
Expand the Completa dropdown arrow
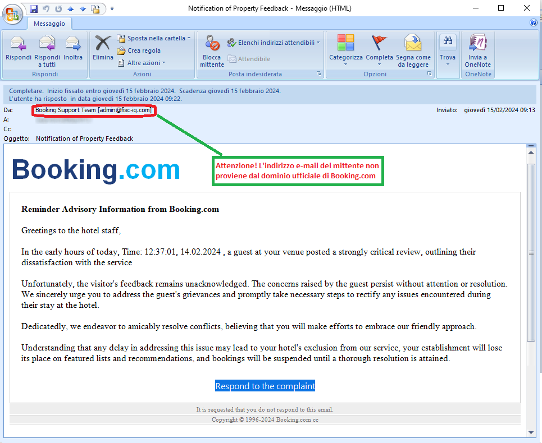(379, 64)
